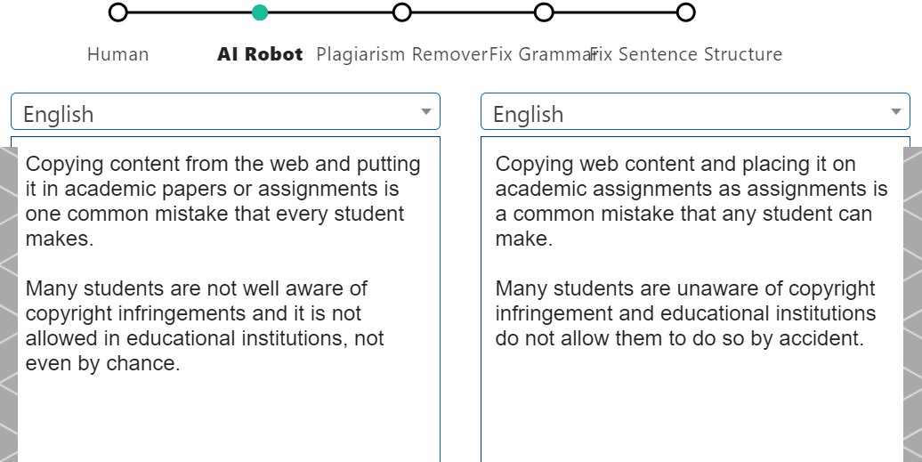The image size is (922, 462).
Task: Click the output paragraph starting "Many students are unaware"
Action: (685, 313)
